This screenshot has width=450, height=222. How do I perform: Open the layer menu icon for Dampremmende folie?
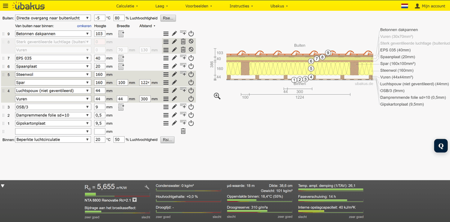click(x=166, y=115)
